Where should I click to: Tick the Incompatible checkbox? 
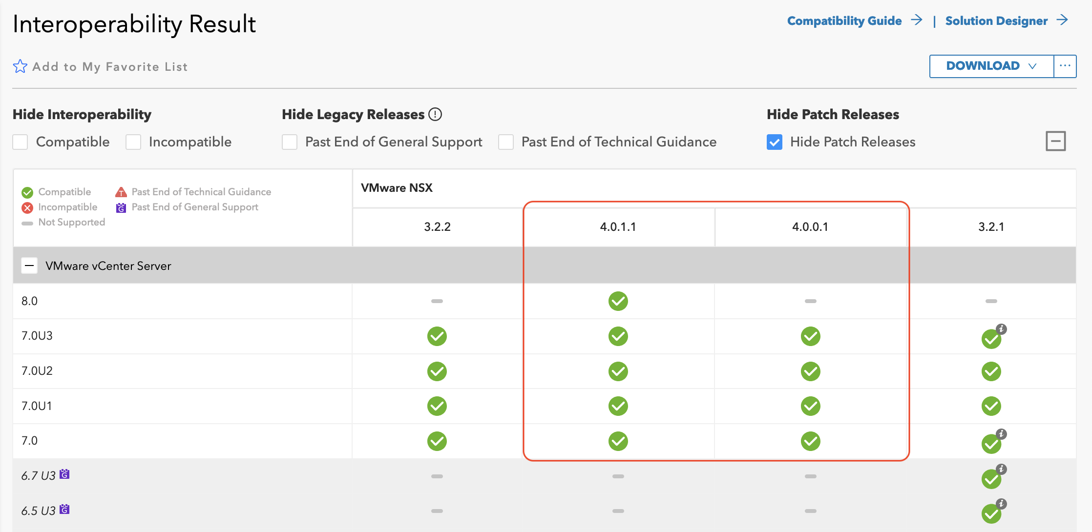[x=133, y=142]
